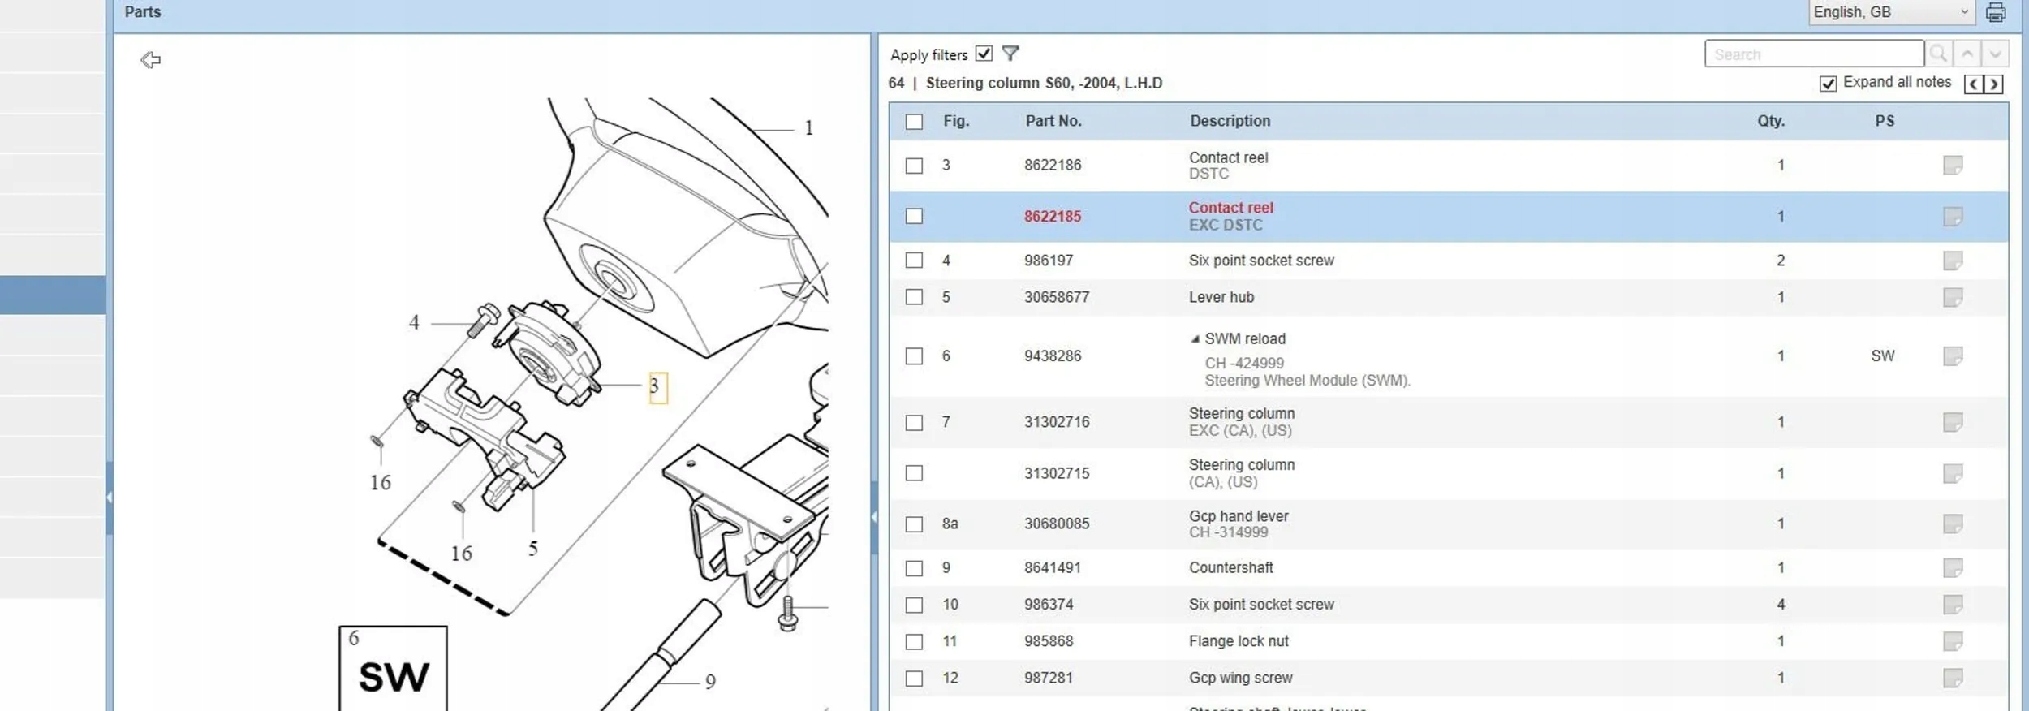2029x711 pixels.
Task: Open note icon for SWM reload row
Action: 1953,356
